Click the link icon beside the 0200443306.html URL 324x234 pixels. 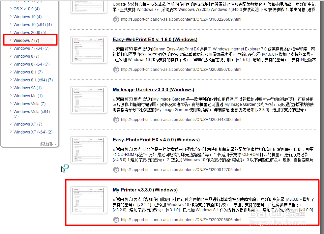coord(116,120)
